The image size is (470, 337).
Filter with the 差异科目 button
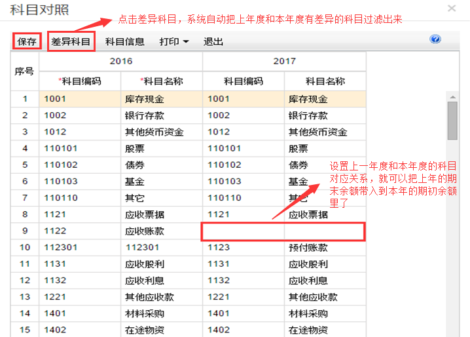[x=71, y=41]
